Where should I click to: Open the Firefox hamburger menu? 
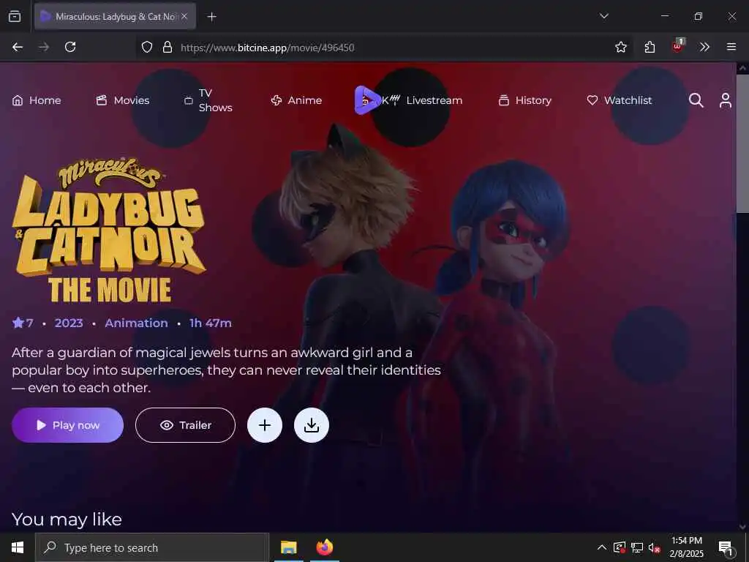tap(731, 47)
